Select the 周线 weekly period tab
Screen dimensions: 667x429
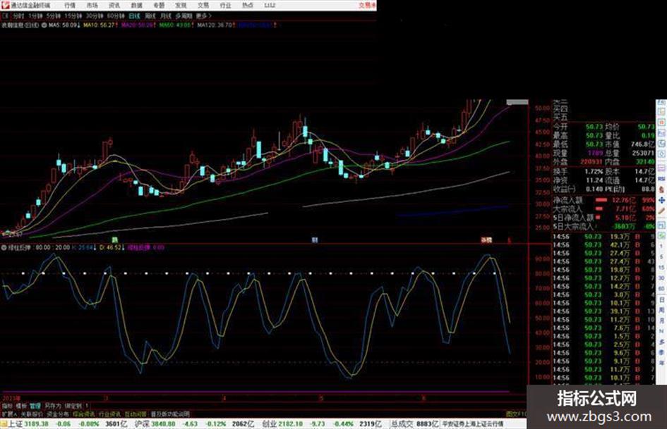tap(150, 15)
